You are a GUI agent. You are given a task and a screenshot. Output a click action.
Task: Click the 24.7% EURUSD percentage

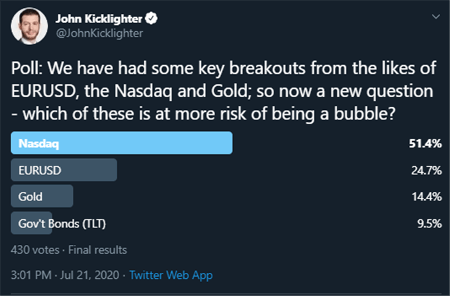click(426, 171)
